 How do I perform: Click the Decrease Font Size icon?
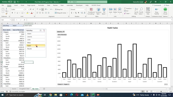(33, 9)
